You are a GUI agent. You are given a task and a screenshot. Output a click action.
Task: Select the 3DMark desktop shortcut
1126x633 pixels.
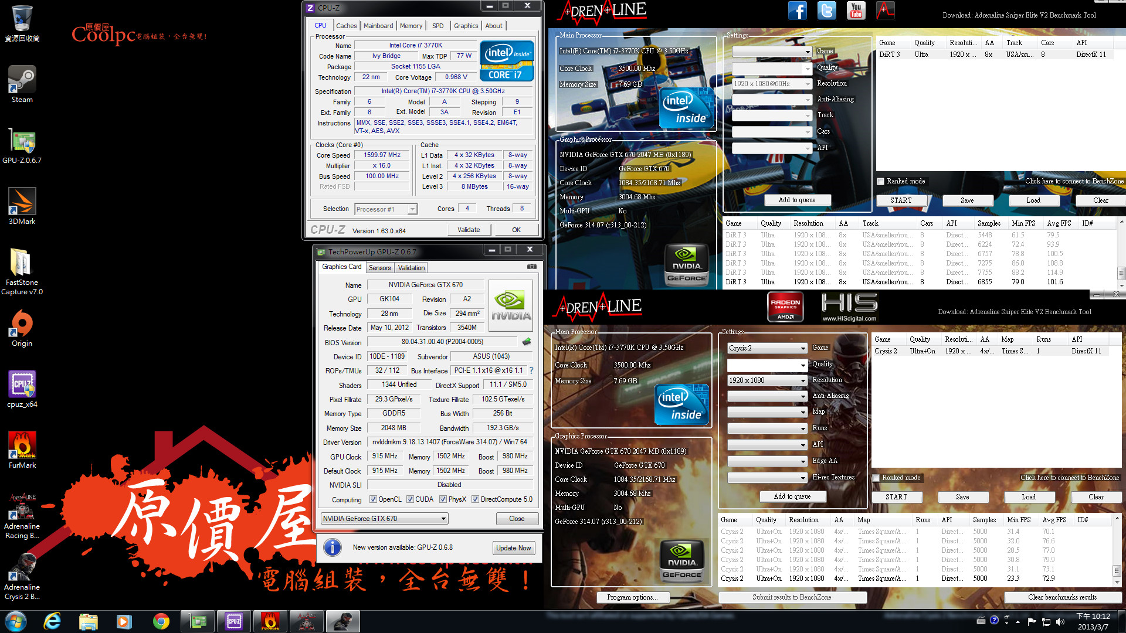(22, 206)
